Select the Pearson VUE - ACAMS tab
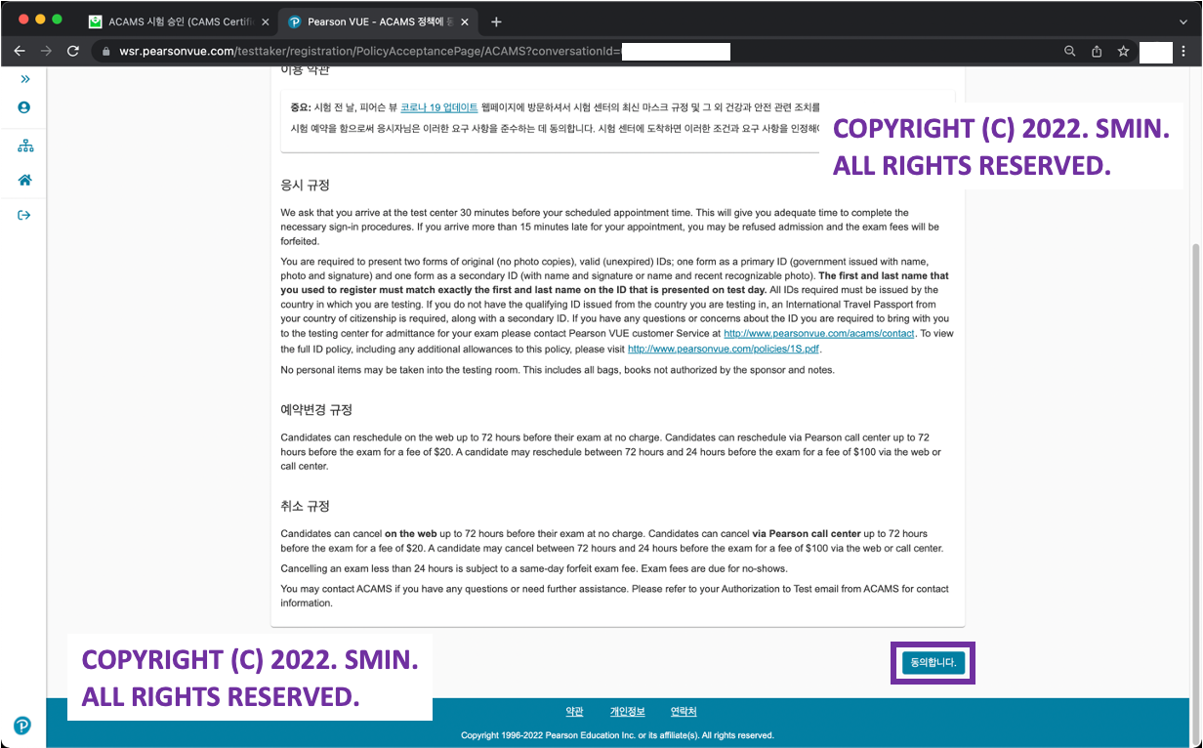Viewport: 1203px width, 748px height. point(377,21)
